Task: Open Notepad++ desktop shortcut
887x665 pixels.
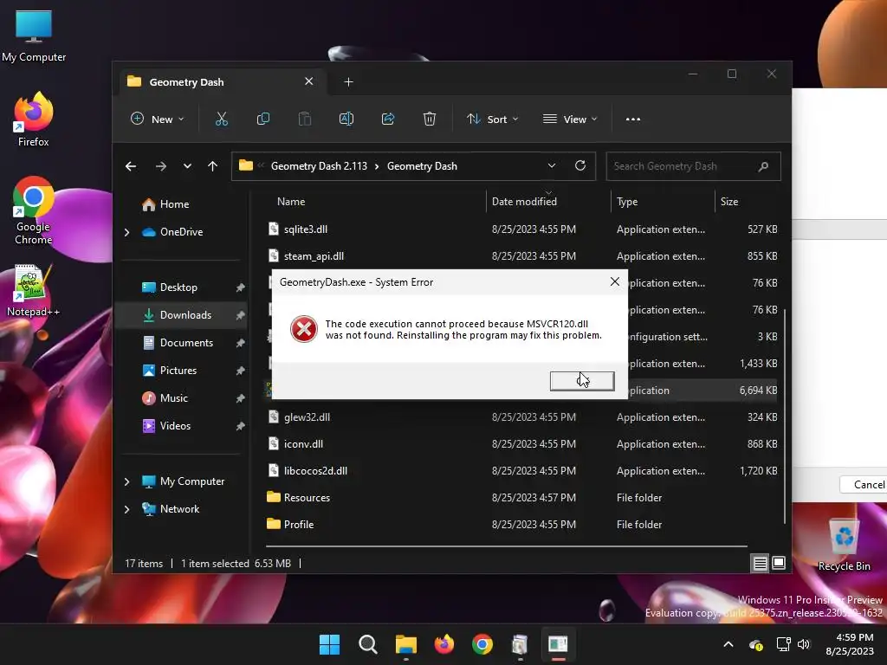Action: pyautogui.click(x=34, y=291)
